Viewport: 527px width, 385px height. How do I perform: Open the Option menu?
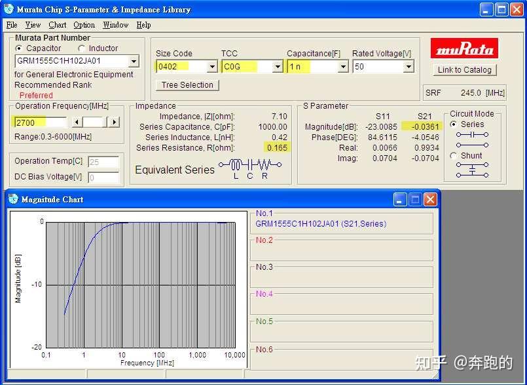point(84,25)
